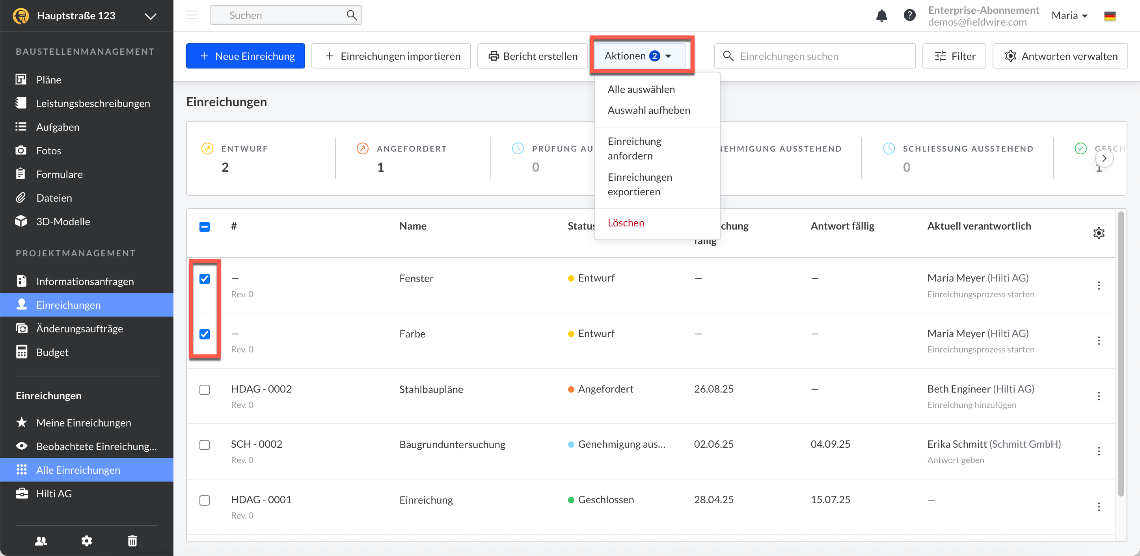Open the Filter button

click(954, 56)
